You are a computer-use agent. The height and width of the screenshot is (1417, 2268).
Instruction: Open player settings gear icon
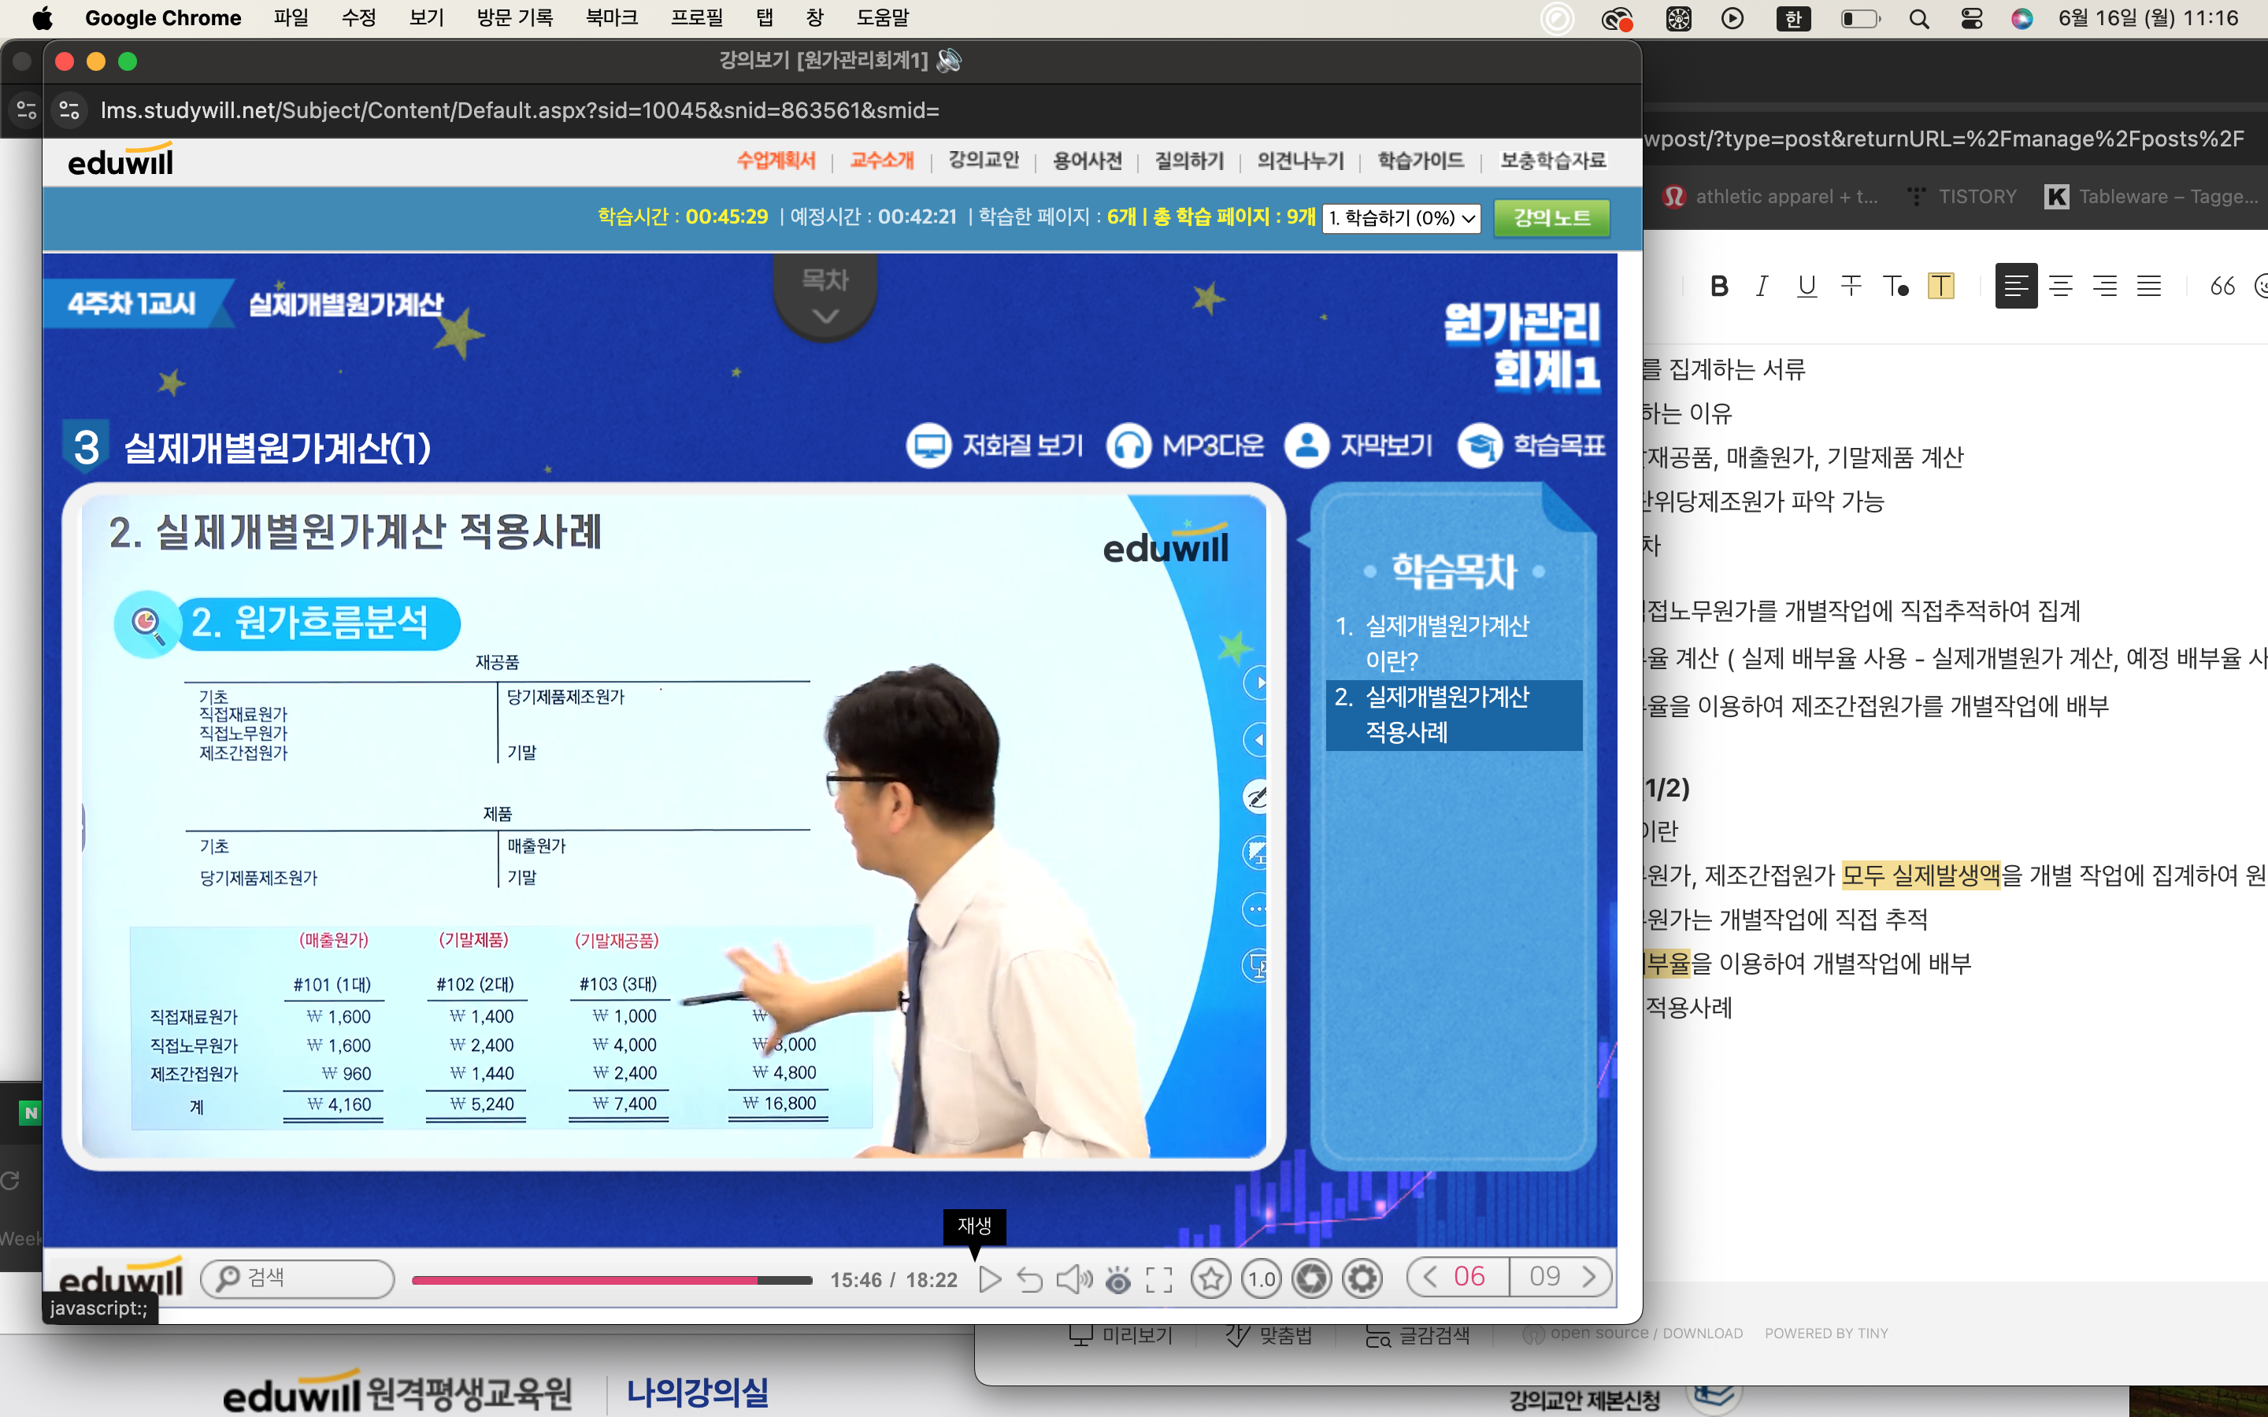(1362, 1278)
